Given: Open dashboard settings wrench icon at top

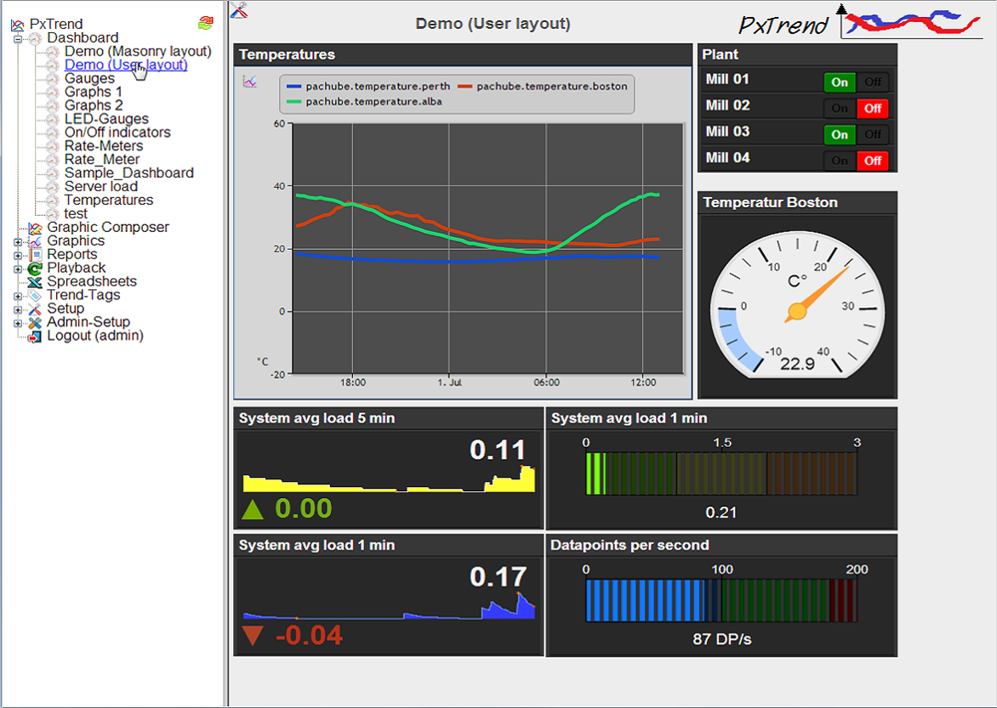Looking at the screenshot, I should pos(239,10).
